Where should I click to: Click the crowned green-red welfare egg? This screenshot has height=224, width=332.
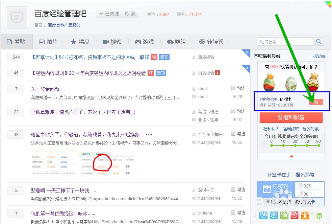[x=269, y=83]
